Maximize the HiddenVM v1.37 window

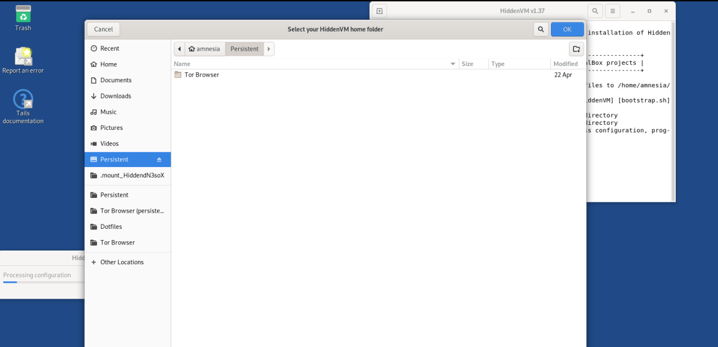(x=649, y=11)
